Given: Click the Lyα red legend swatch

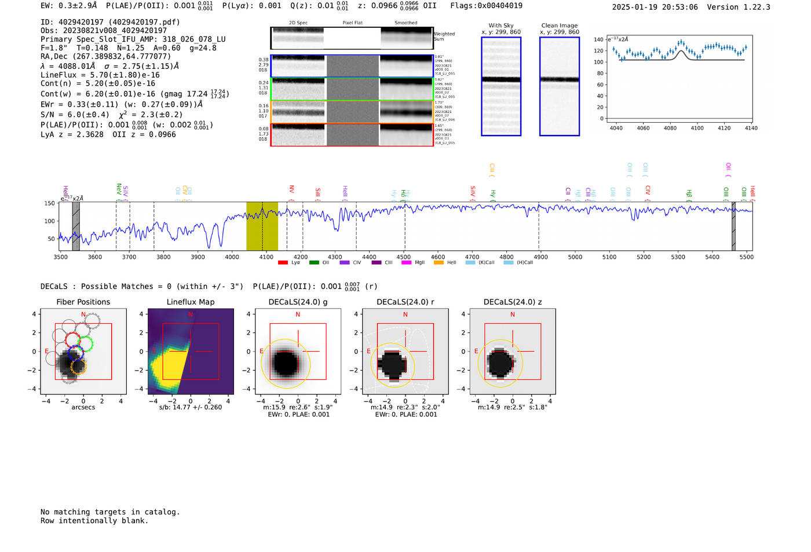Looking at the screenshot, I should tap(283, 262).
